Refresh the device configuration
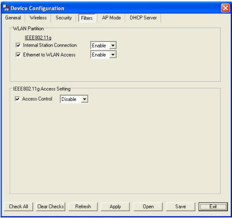The height and width of the screenshot is (218, 232). coord(83,206)
